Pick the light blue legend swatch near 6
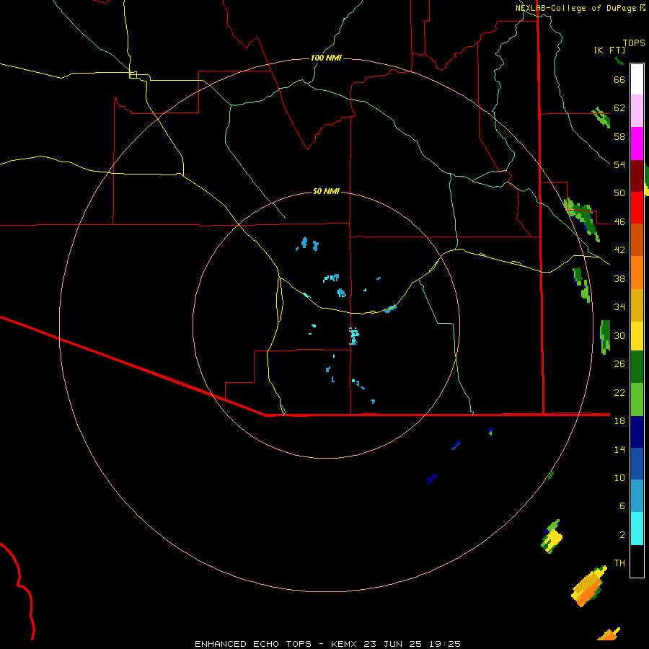Image resolution: width=649 pixels, height=649 pixels. tap(637, 496)
